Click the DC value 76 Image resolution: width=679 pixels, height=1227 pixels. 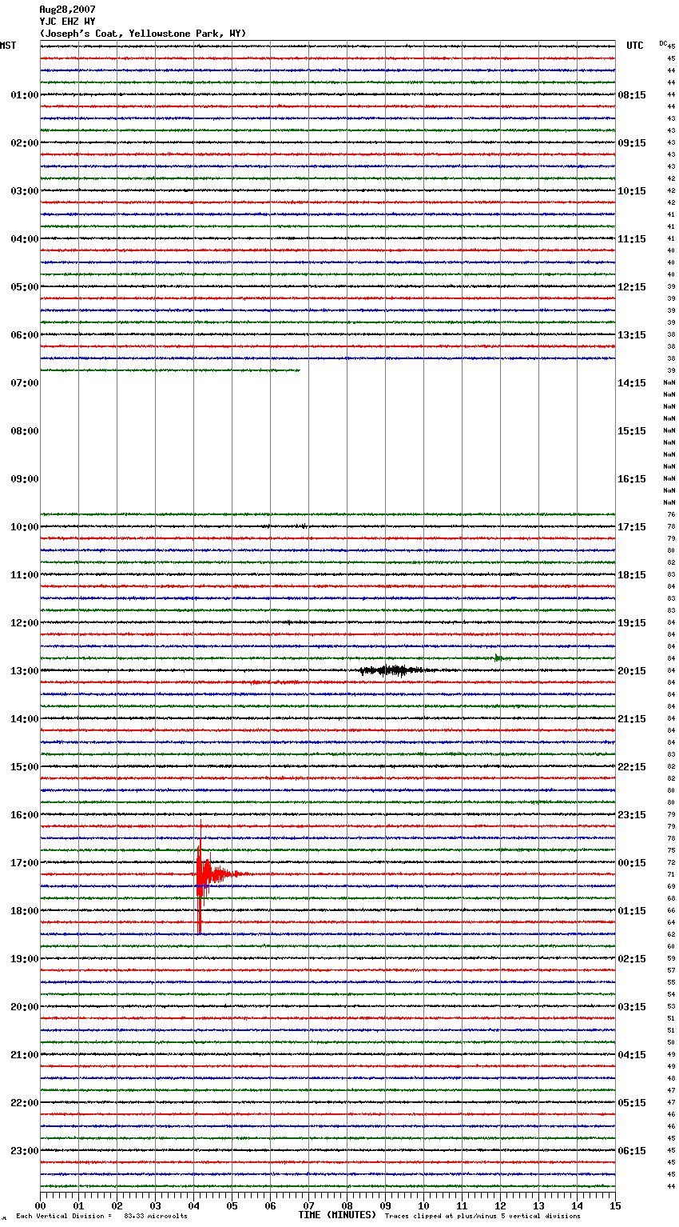tap(671, 514)
